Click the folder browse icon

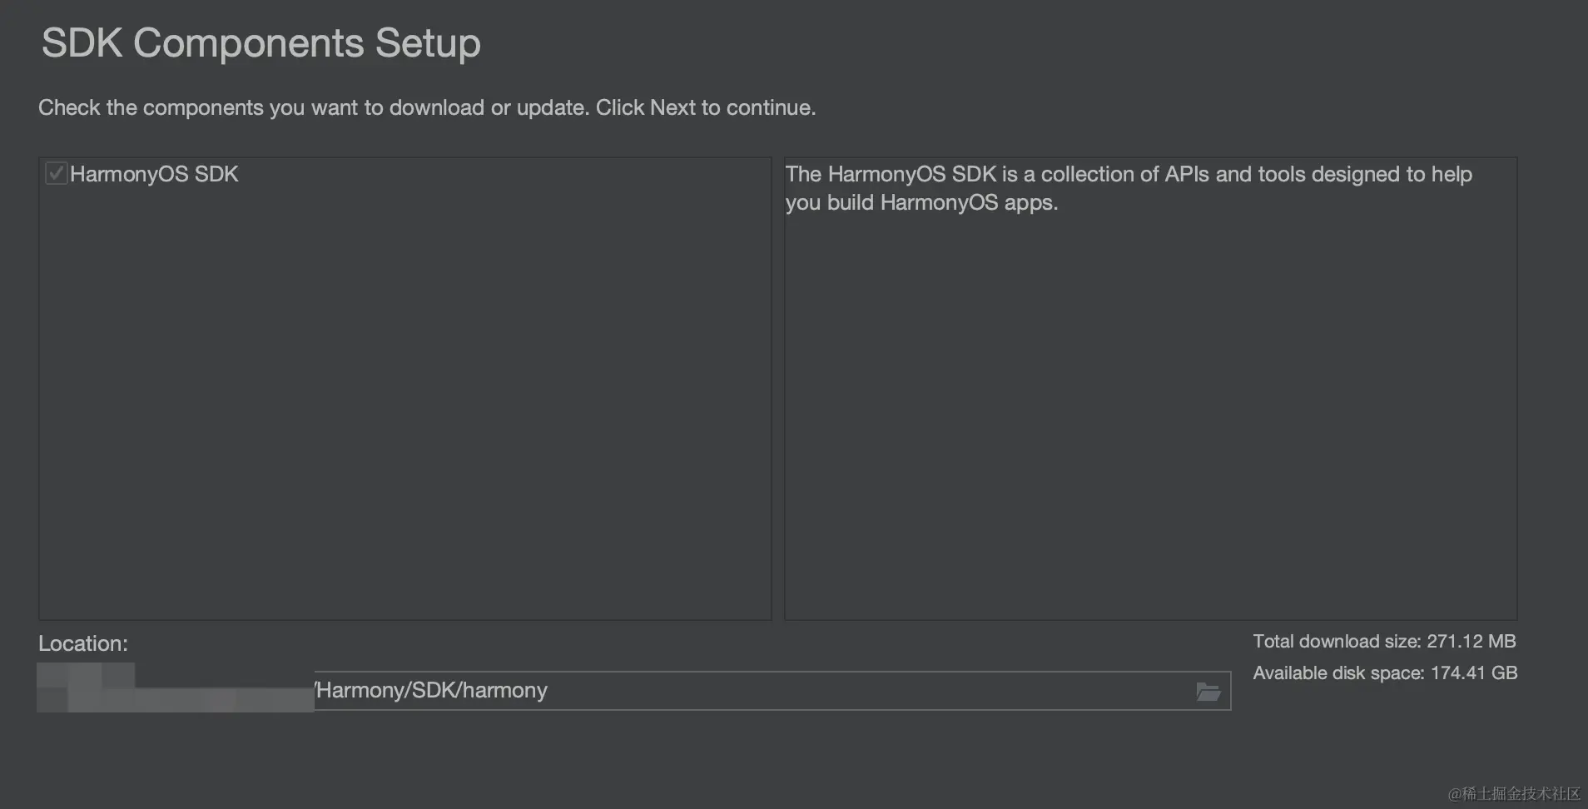pos(1208,691)
